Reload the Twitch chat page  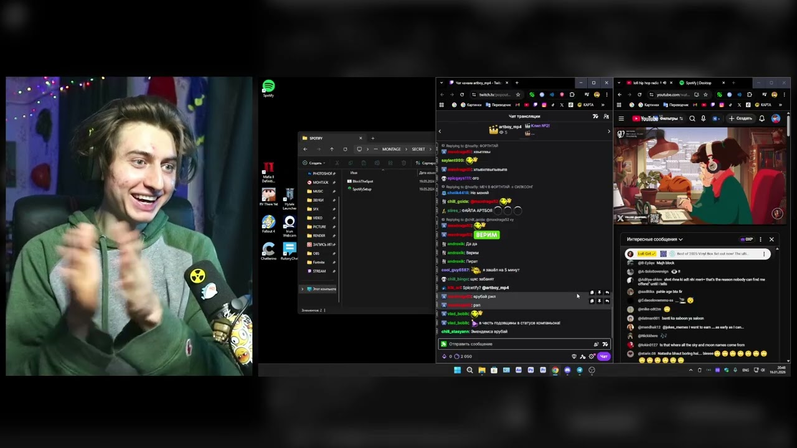(462, 95)
